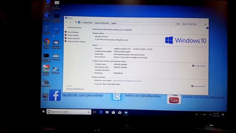Open the Windows Start menu
This screenshot has height=133, width=236.
[x=44, y=112]
